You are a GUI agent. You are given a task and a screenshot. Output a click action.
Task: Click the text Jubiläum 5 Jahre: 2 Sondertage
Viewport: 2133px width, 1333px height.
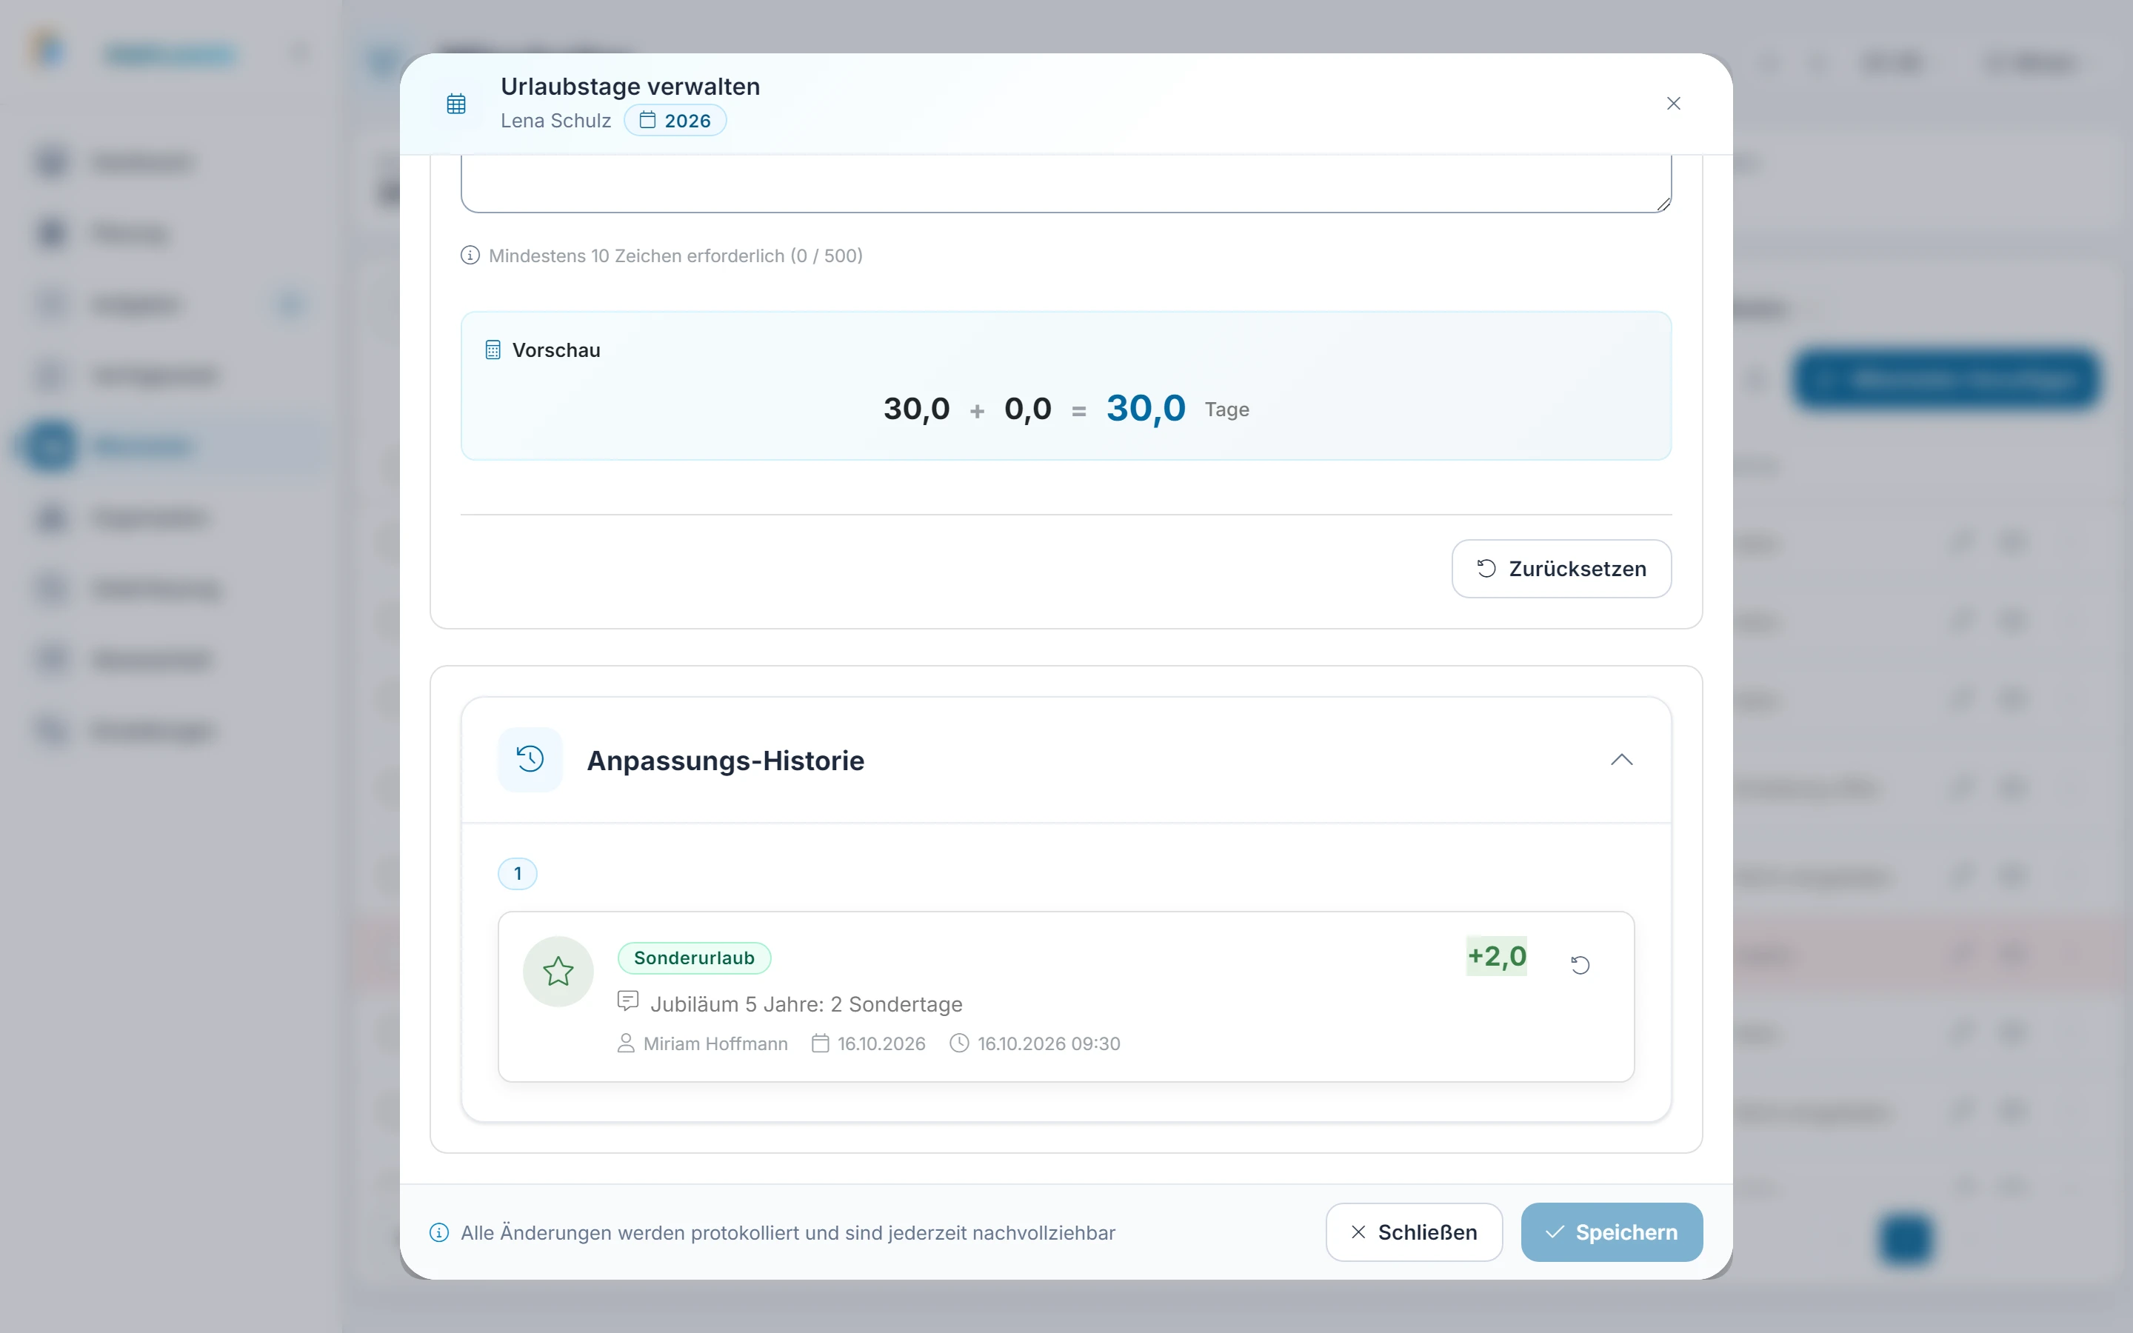pos(806,1004)
